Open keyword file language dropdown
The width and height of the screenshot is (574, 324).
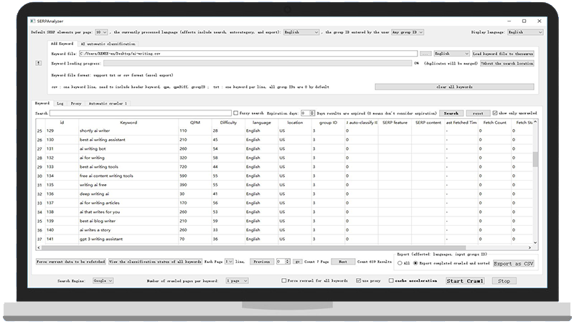(x=451, y=53)
